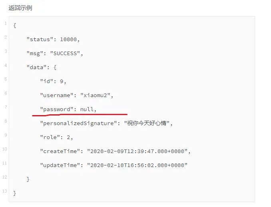Click the "updateTime" key
271x207 pixels.
tap(60, 165)
